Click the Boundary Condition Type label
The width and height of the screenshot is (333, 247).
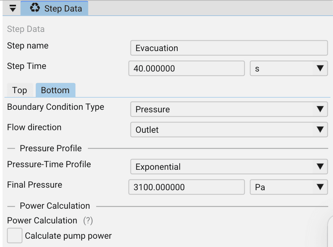point(56,107)
